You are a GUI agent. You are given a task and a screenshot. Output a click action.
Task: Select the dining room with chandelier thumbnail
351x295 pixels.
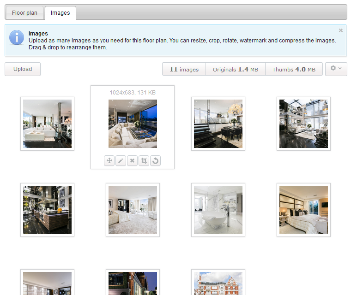click(x=218, y=124)
